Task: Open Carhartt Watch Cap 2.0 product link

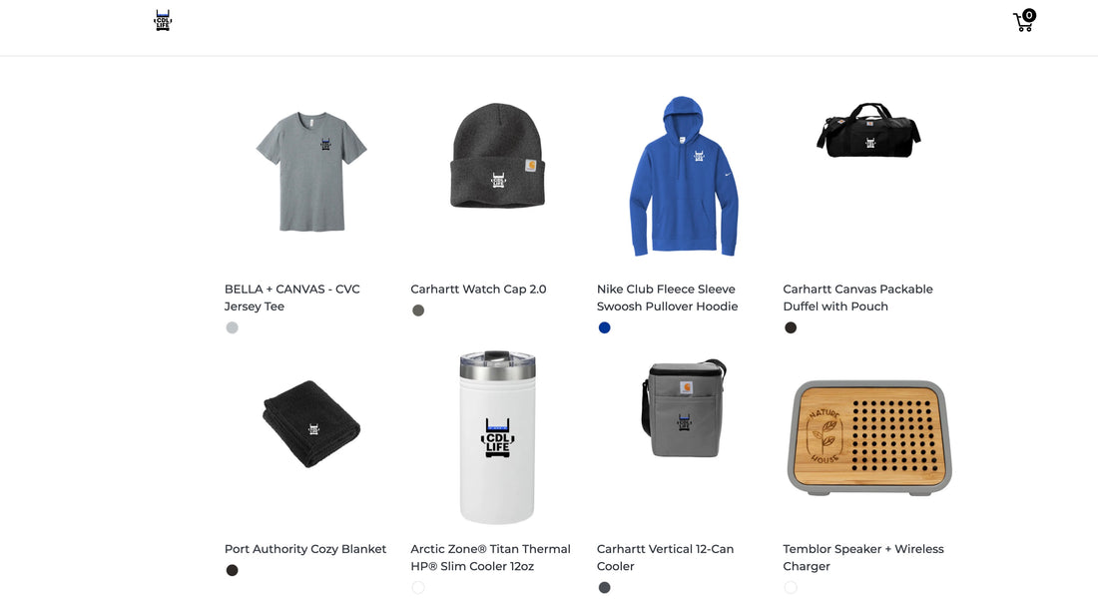Action: tap(478, 290)
